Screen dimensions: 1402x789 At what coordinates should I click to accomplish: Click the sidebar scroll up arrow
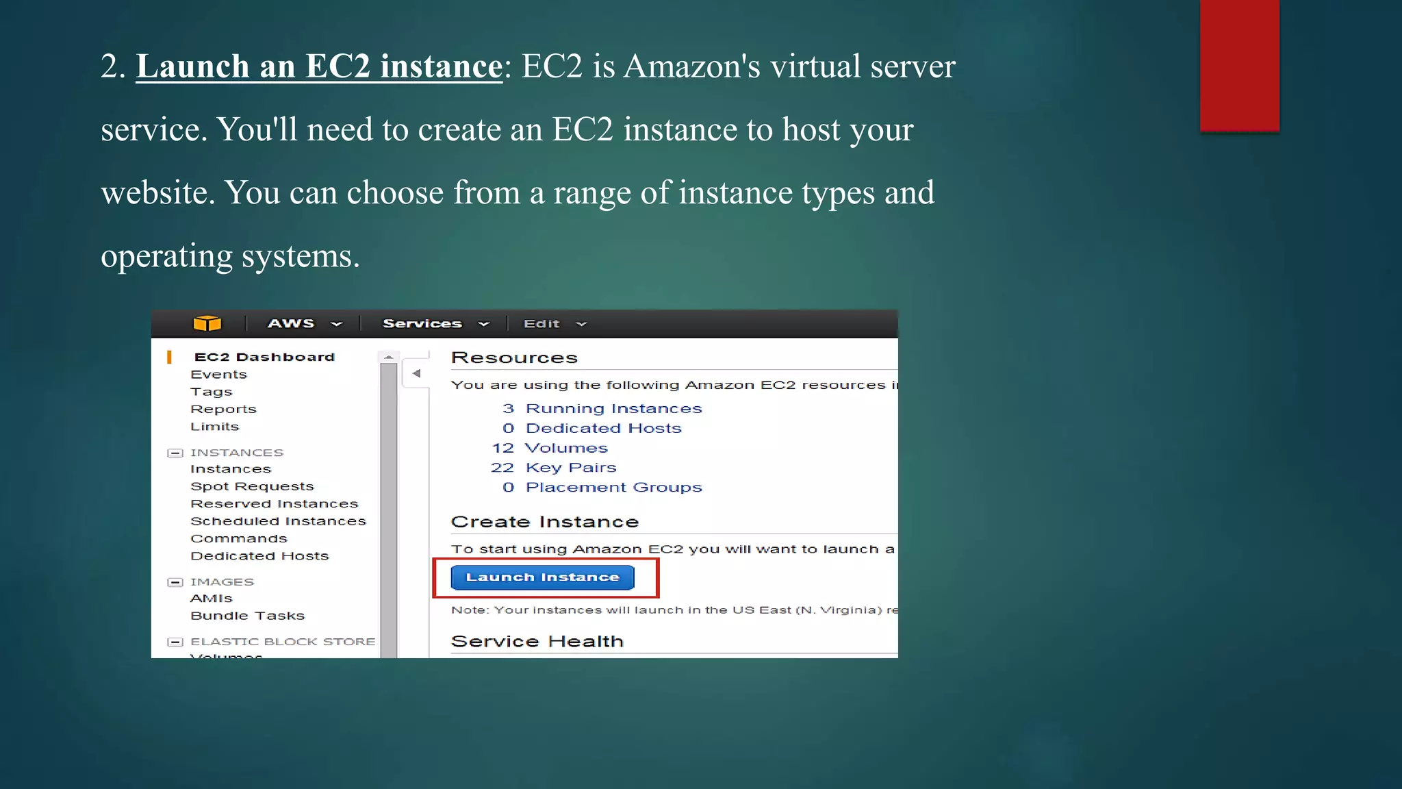[x=388, y=357]
